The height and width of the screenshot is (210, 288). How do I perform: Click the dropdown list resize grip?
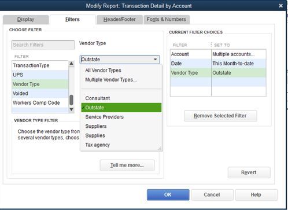pyautogui.click(x=160, y=148)
